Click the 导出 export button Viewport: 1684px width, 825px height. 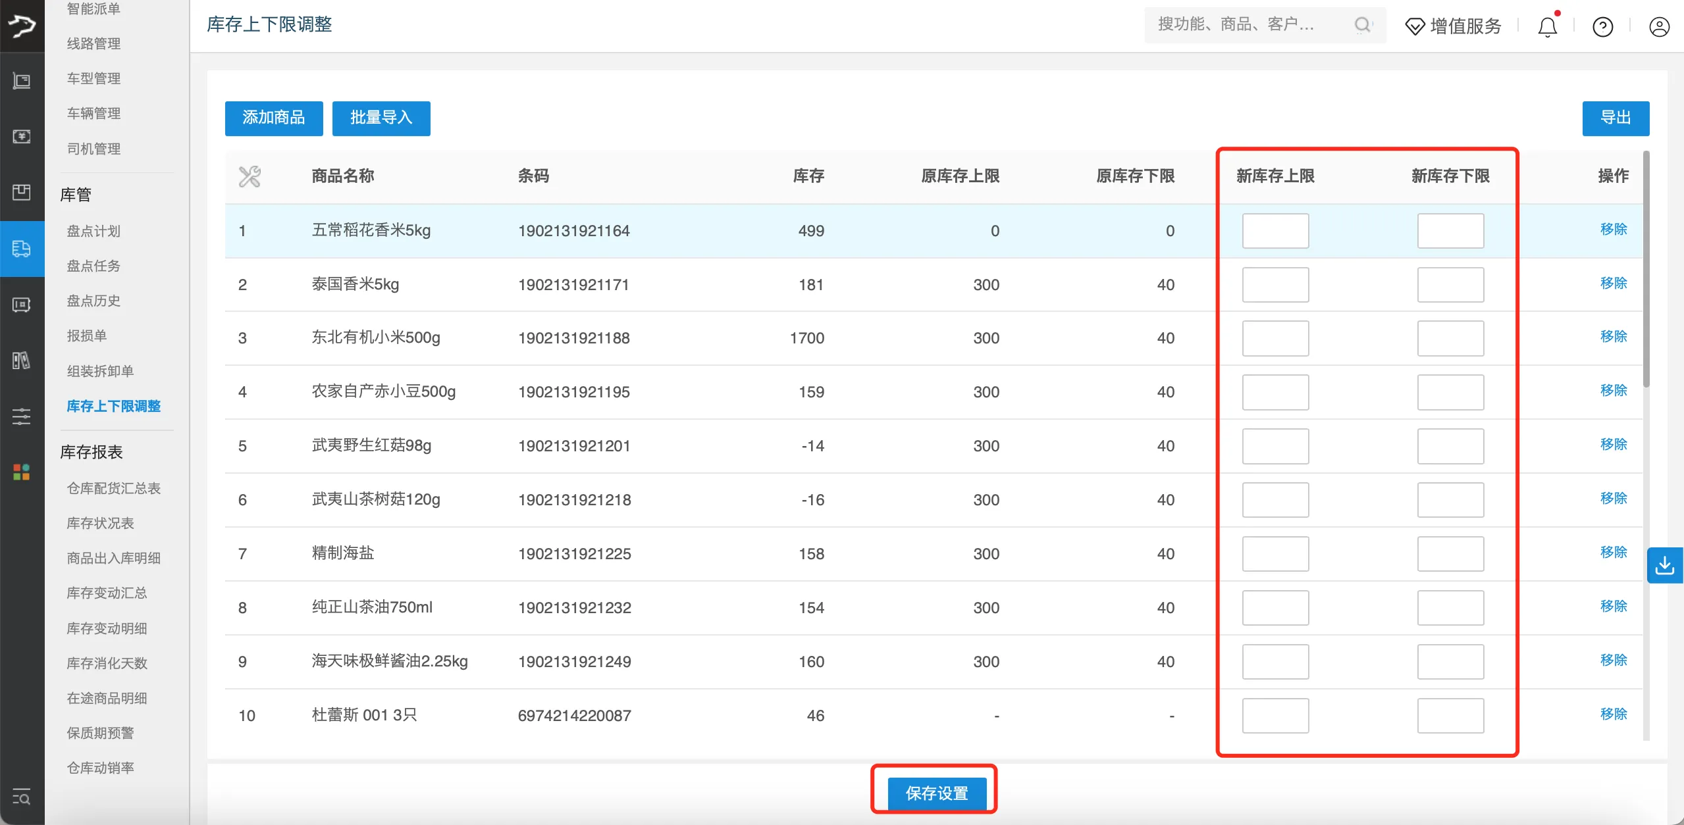[x=1615, y=118]
